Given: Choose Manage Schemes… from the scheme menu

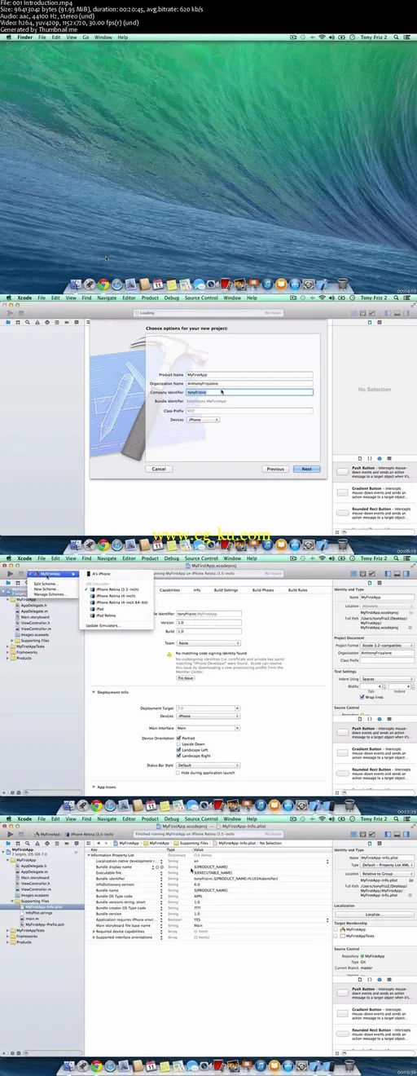Looking at the screenshot, I should coord(49,593).
